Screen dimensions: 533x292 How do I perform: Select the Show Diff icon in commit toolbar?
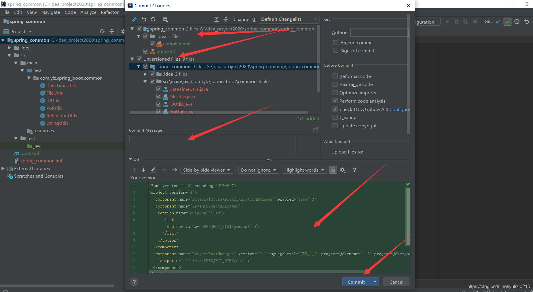coord(134,19)
